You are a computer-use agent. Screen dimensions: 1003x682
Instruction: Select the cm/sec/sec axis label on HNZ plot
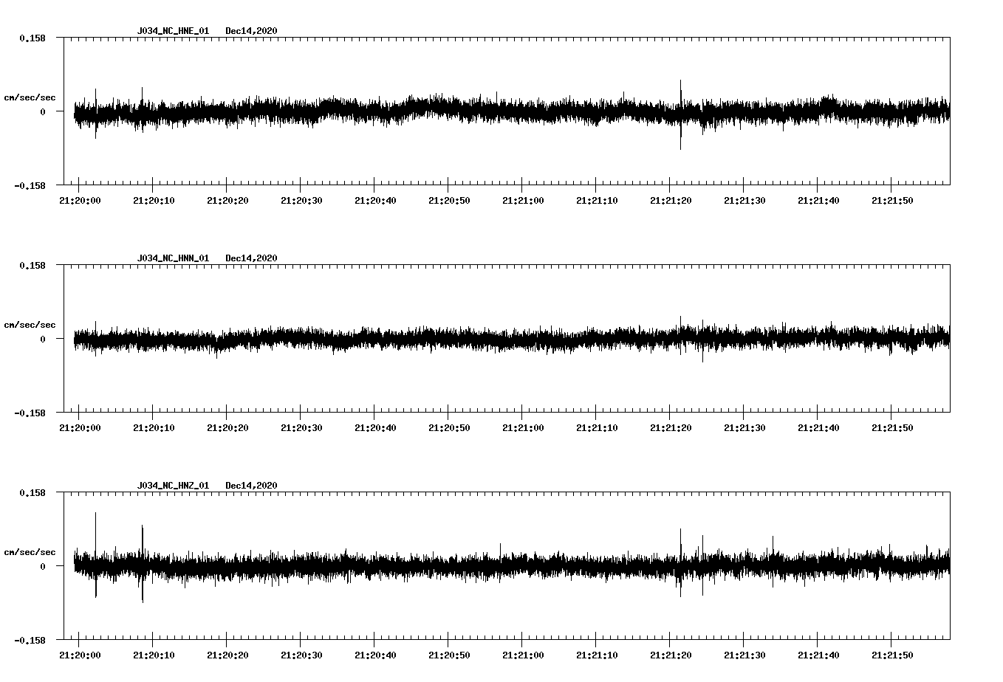pyautogui.click(x=30, y=552)
